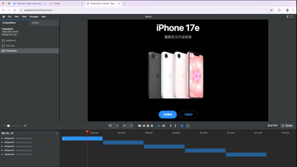This screenshot has width=297, height=167.
Task: Open the Packages menu
Action: pos(34,17)
